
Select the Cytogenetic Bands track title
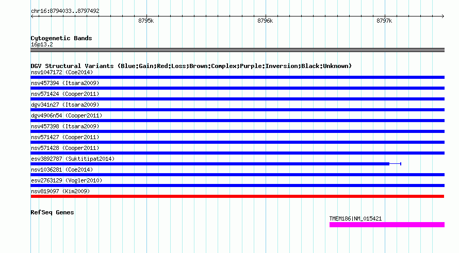click(61, 38)
